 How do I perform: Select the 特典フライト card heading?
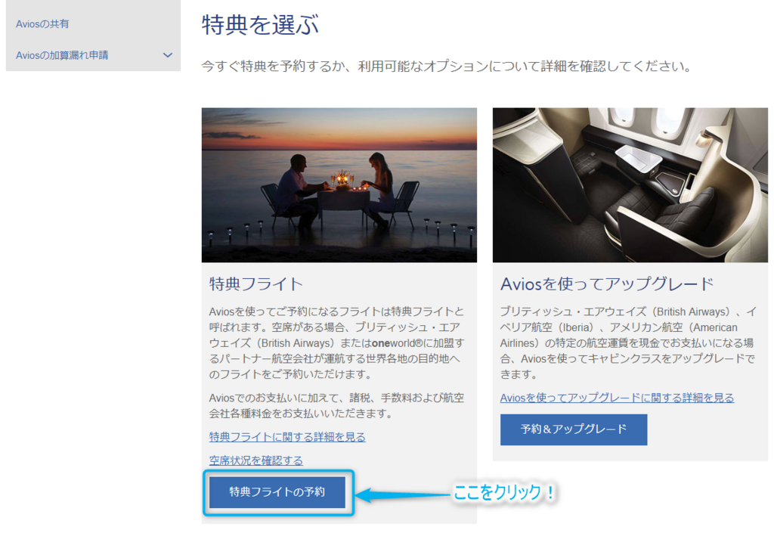point(255,284)
